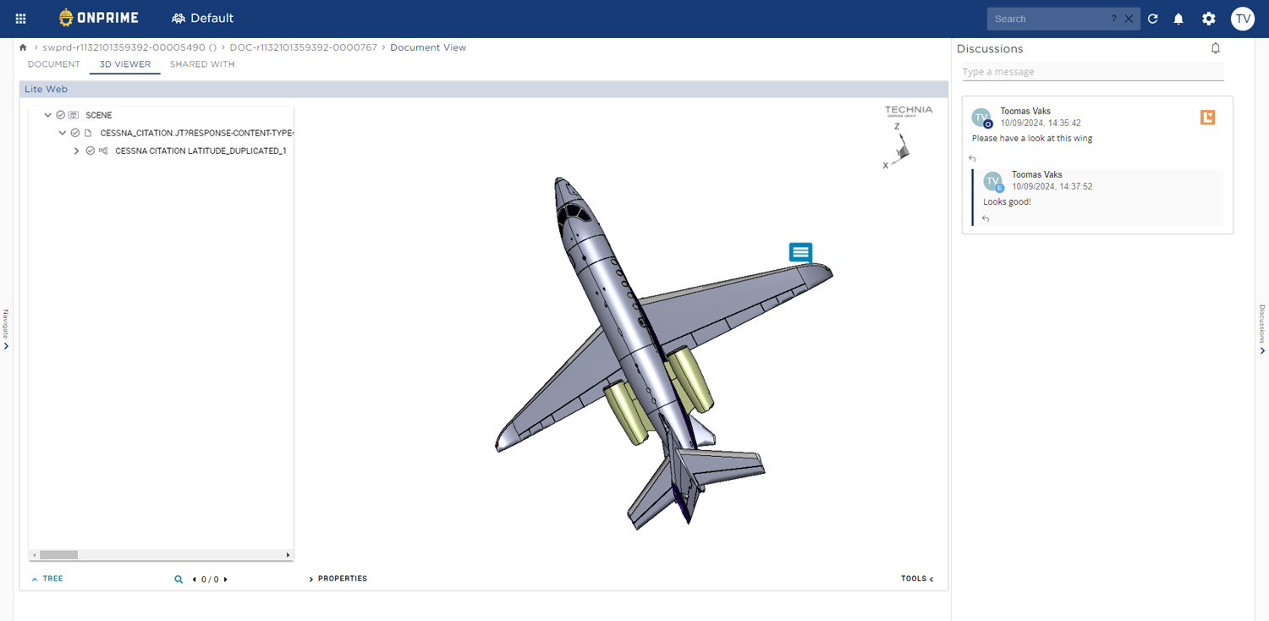
Task: Toggle visibility check for CESSNA CITATION LATITUDE_DUPLICATED_1
Action: 91,151
